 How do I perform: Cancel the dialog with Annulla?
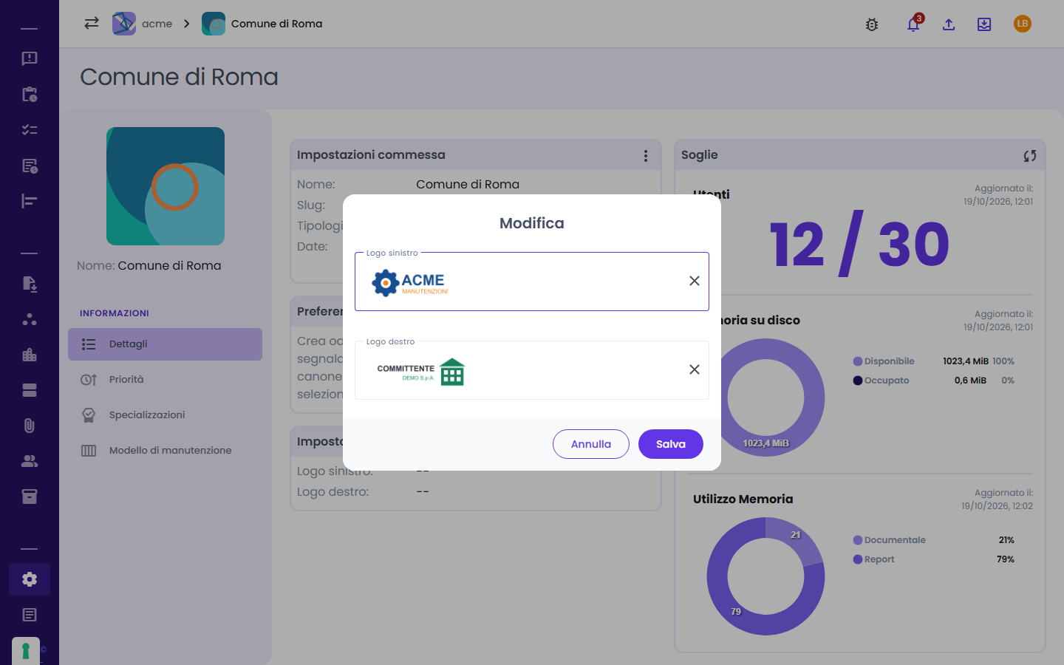tap(591, 444)
